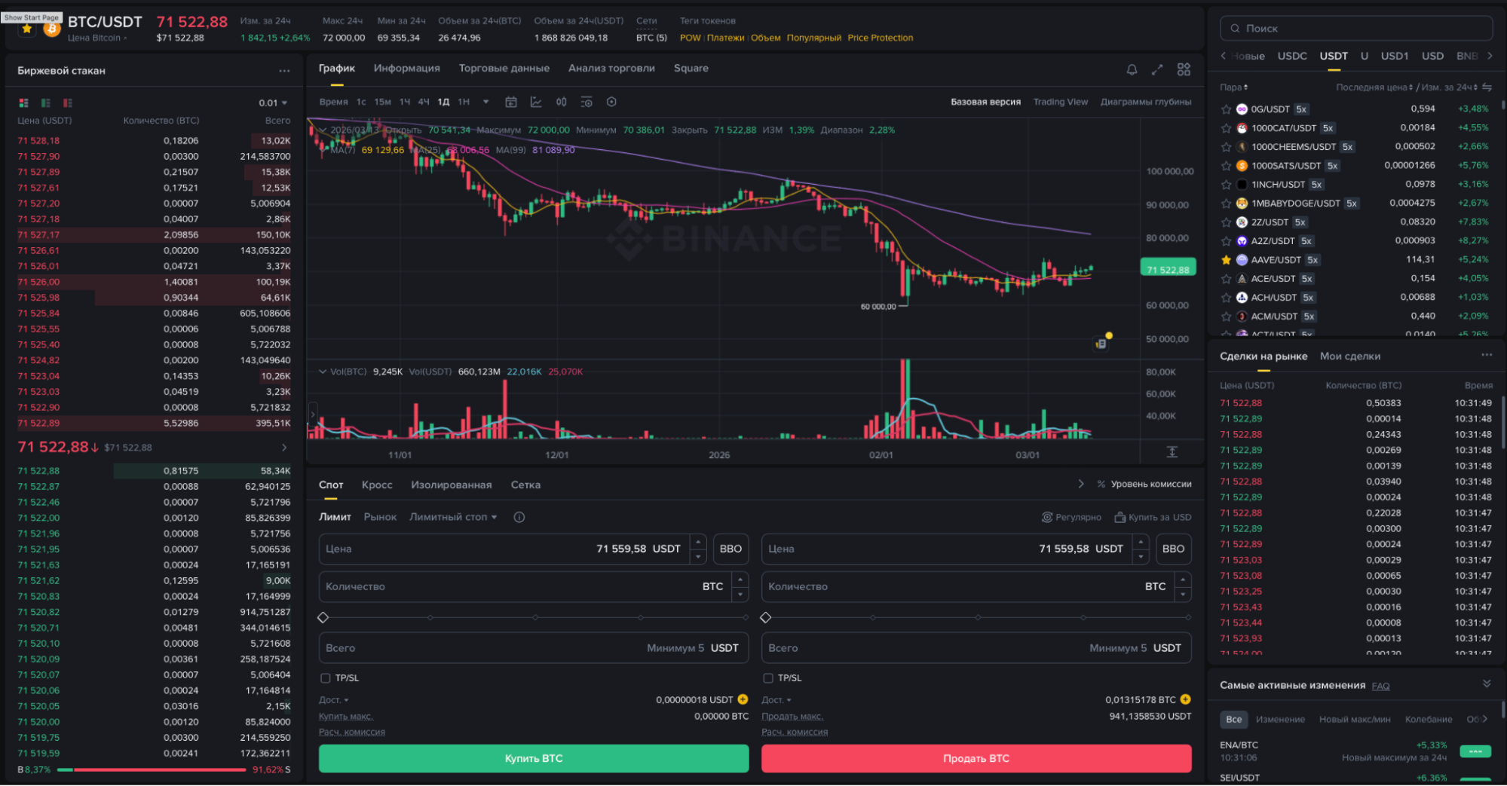Expand the Лимитный стоп order type dropdown
This screenshot has width=1507, height=786.
click(453, 517)
